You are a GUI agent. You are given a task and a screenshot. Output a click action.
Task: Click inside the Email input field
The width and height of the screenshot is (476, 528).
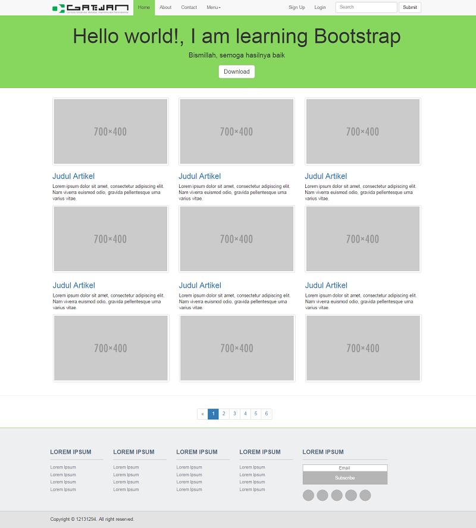(345, 468)
